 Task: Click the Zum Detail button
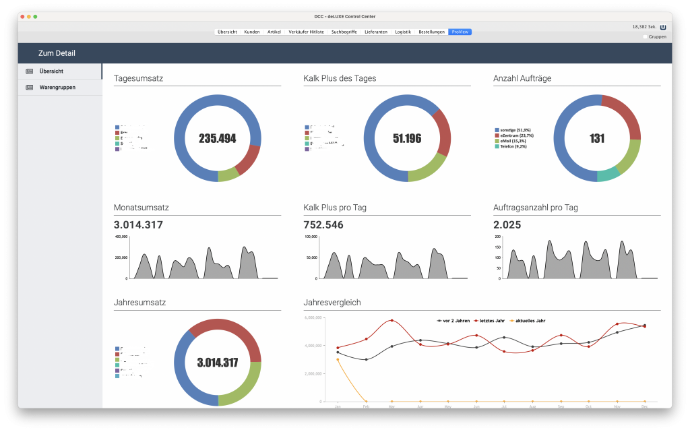tap(57, 53)
